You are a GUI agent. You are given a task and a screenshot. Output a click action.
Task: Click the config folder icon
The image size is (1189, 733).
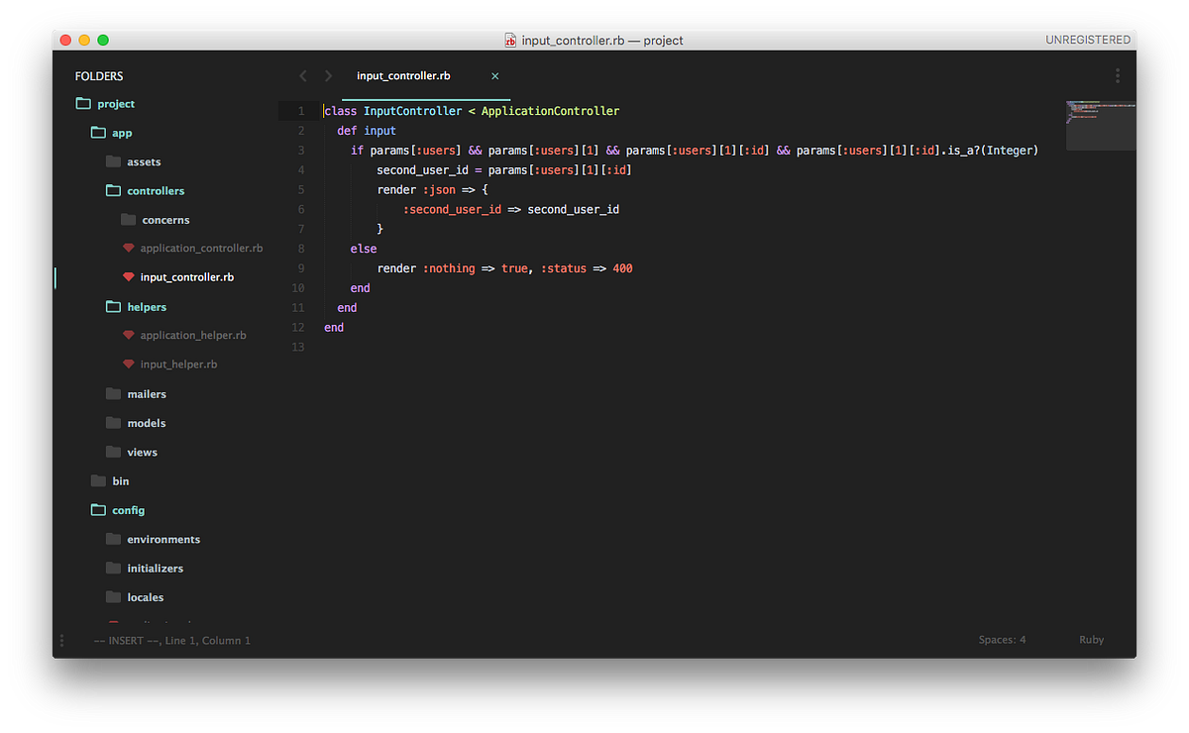(x=98, y=510)
